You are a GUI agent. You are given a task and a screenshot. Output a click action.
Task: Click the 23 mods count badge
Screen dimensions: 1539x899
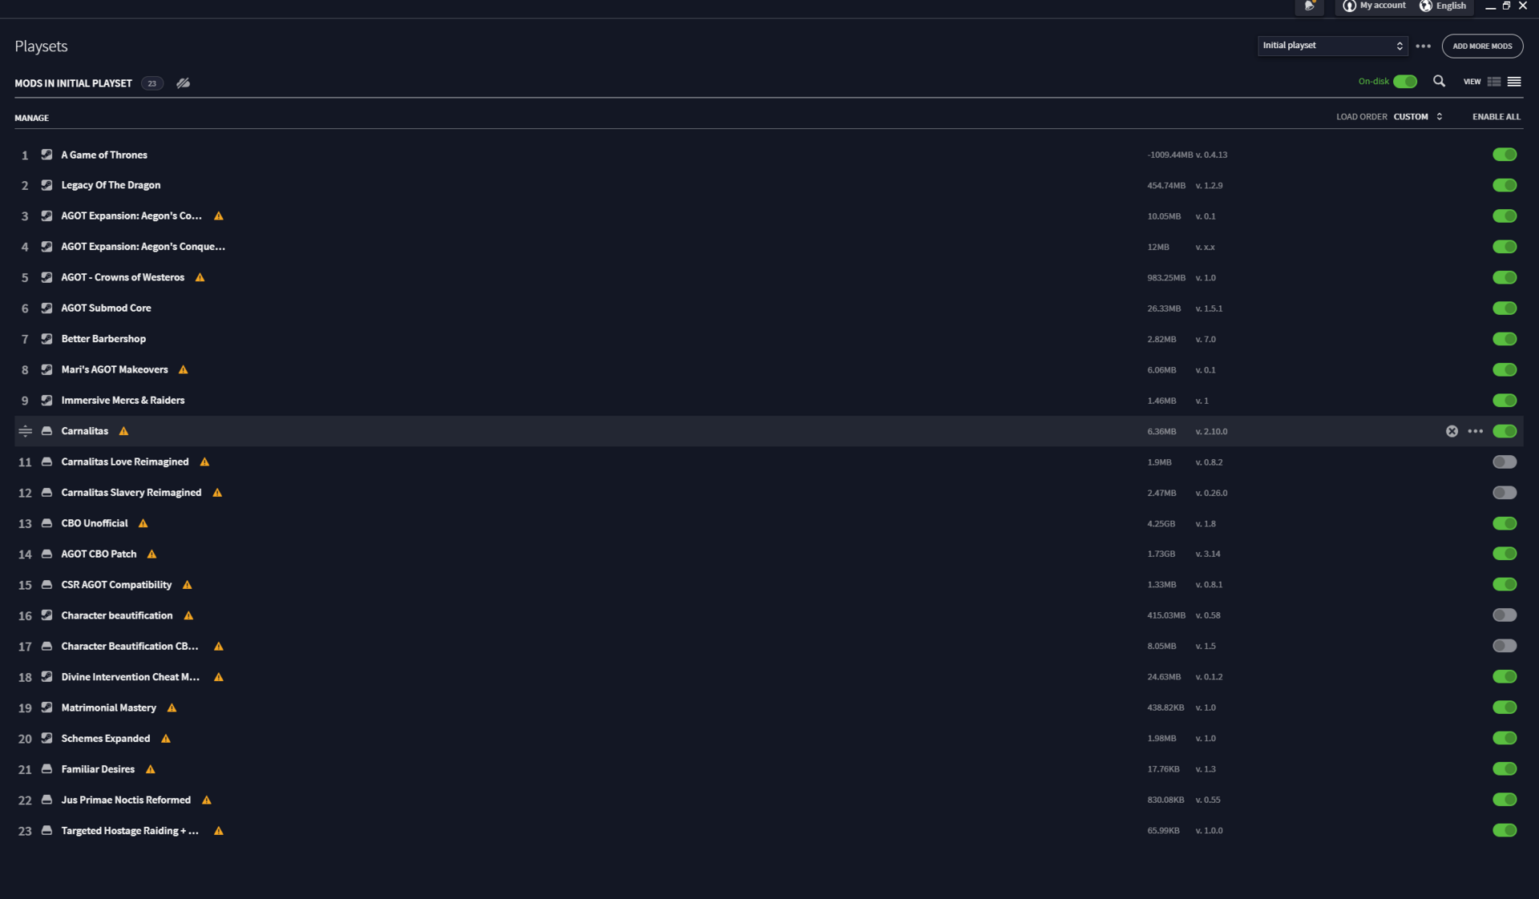(151, 83)
